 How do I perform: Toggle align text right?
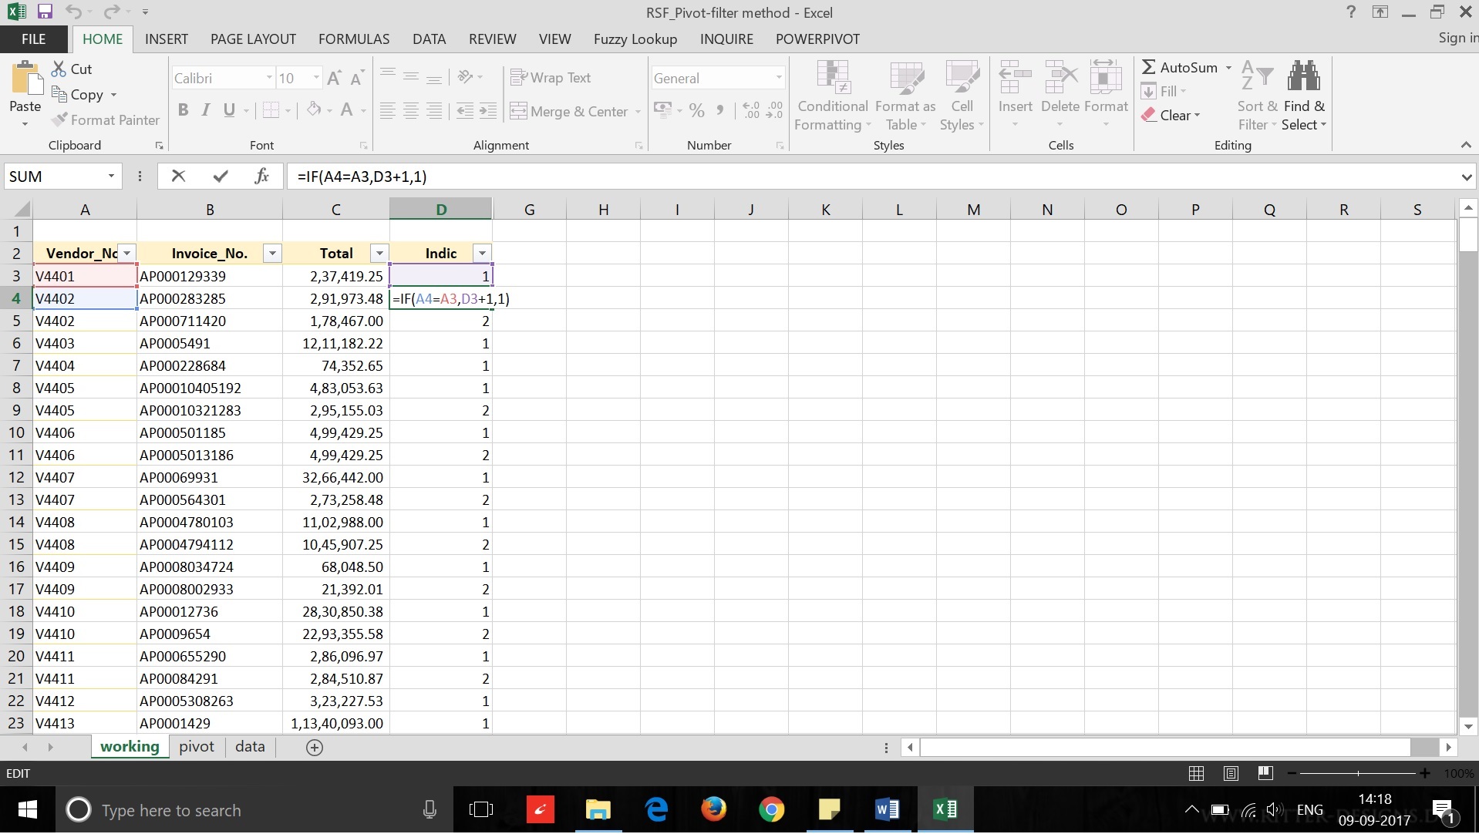click(434, 111)
